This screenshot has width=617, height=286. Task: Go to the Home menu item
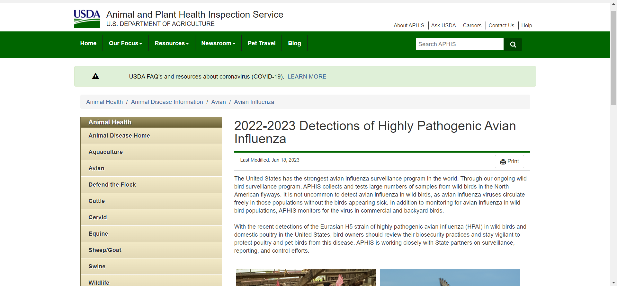88,43
